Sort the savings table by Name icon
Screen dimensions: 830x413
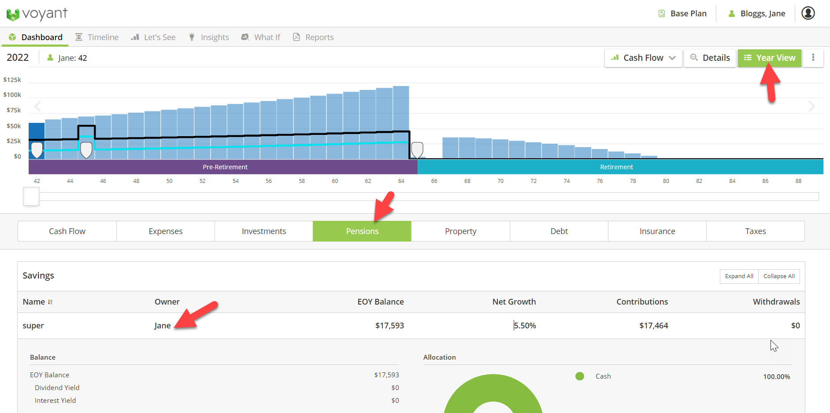click(x=50, y=302)
